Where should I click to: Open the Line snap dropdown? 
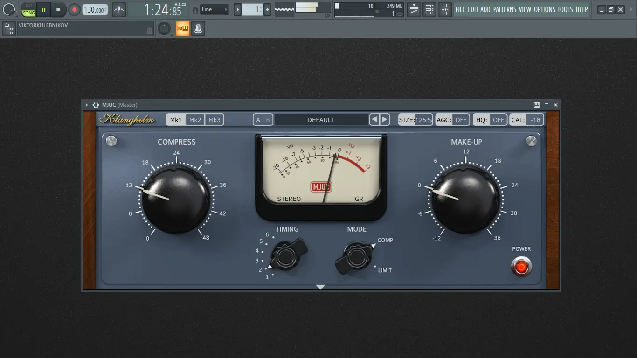click(x=215, y=9)
